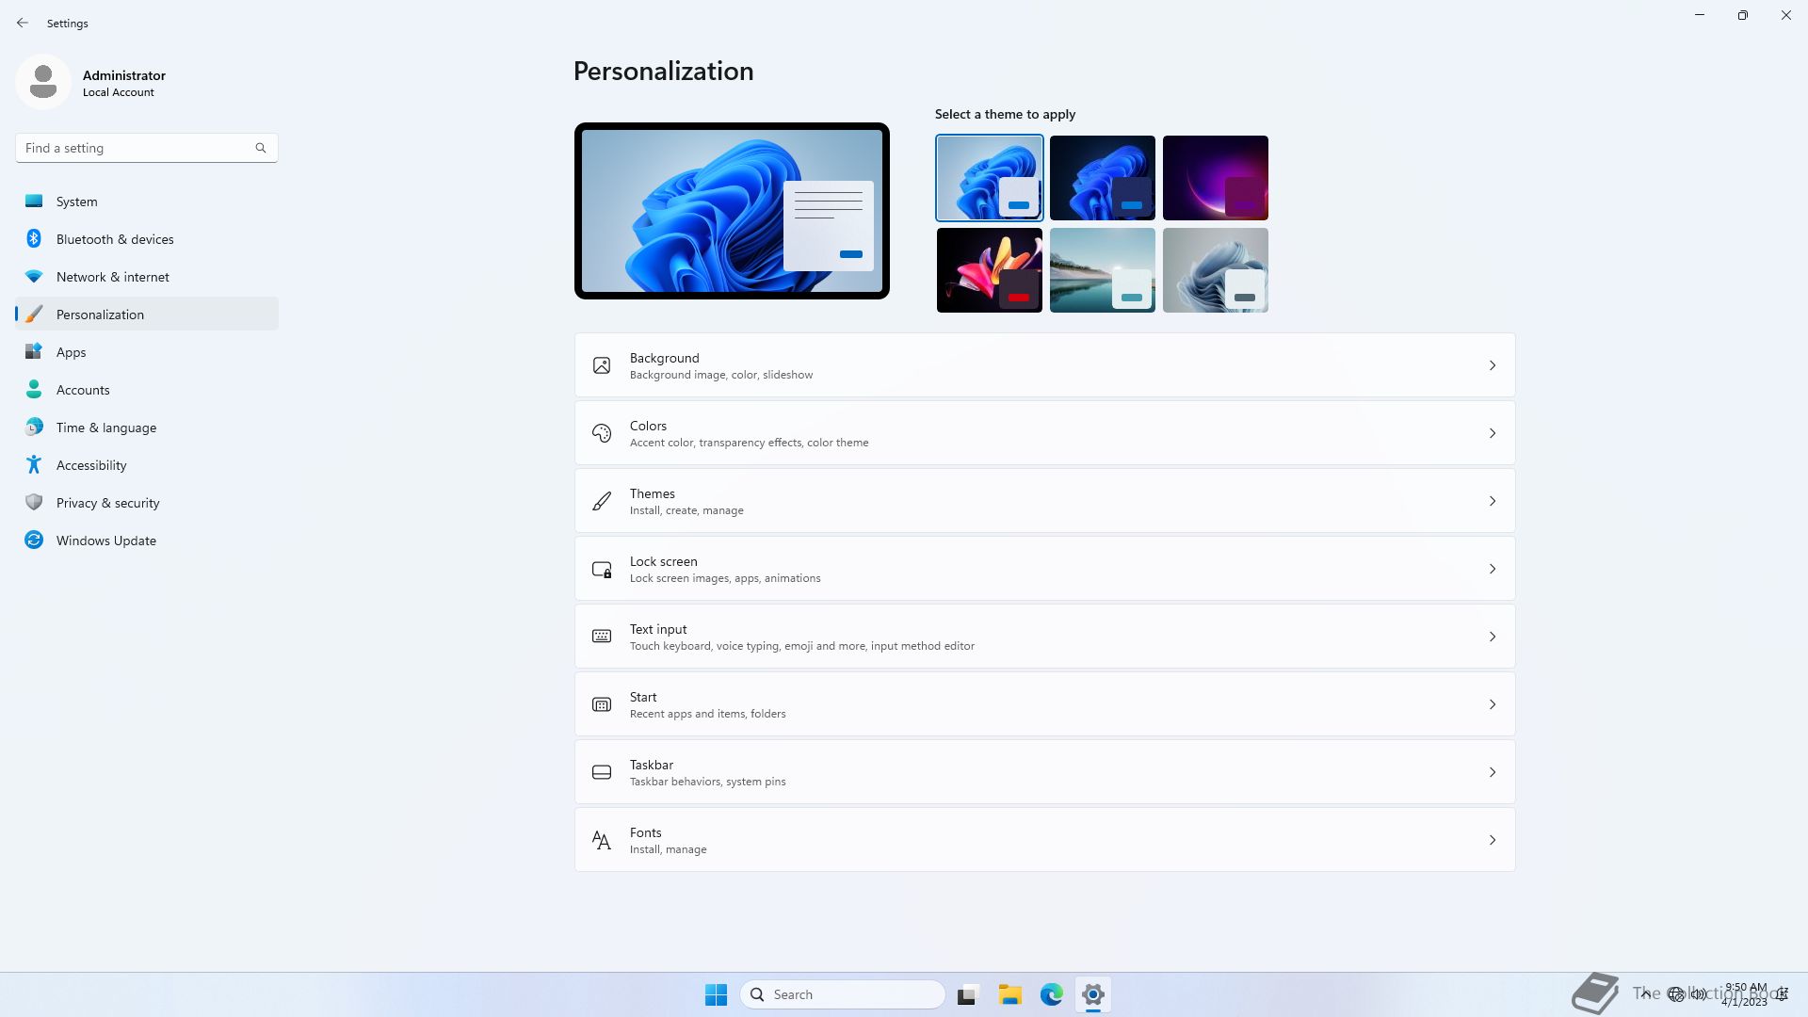Click the Administrator profile avatar
This screenshot has width=1808, height=1017.
point(42,82)
